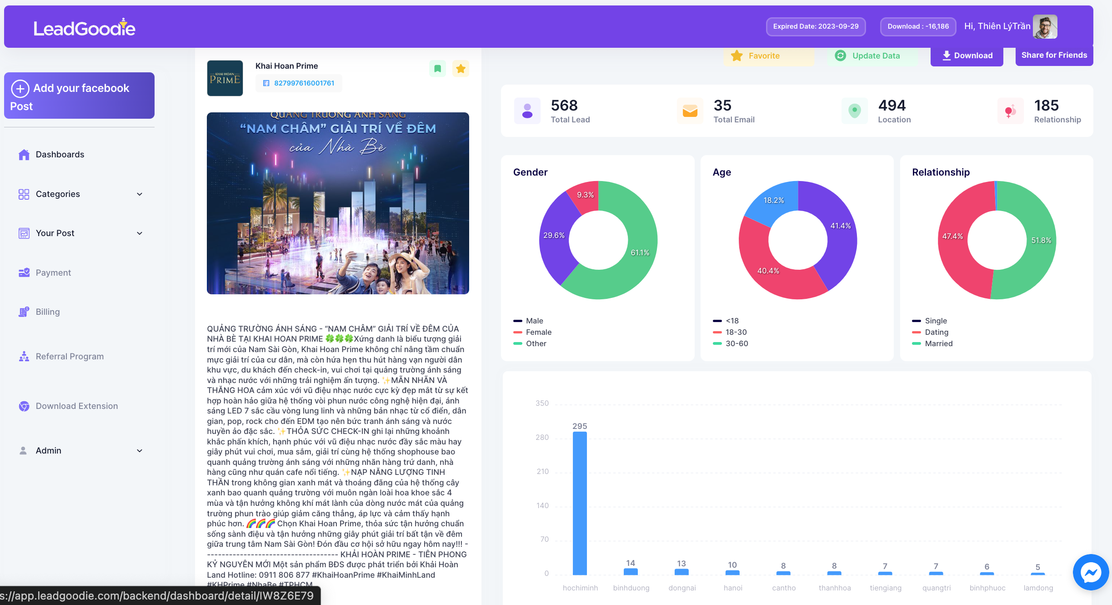Toggle the Married legend in Relationship chart
The image size is (1112, 605).
[x=938, y=343]
